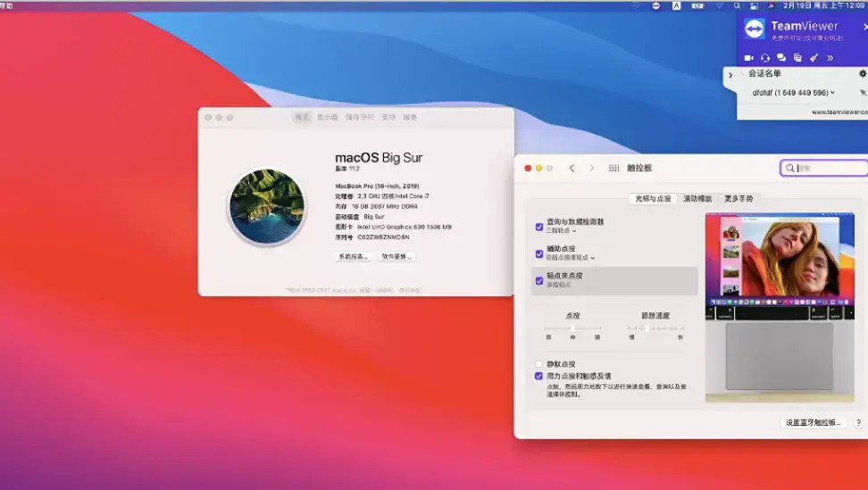Click the 设置蓝牙触控板 button
868x490 pixels.
pos(814,422)
